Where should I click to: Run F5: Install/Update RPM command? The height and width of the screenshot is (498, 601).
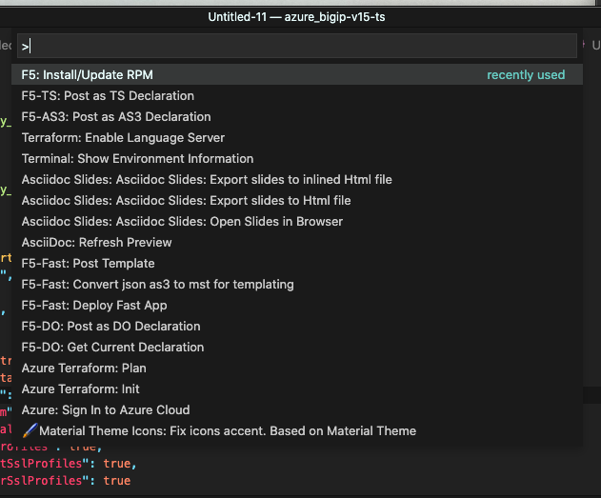[x=88, y=75]
